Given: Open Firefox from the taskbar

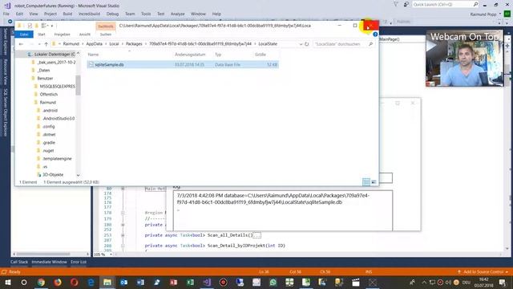Looking at the screenshot, I should (x=58, y=282).
